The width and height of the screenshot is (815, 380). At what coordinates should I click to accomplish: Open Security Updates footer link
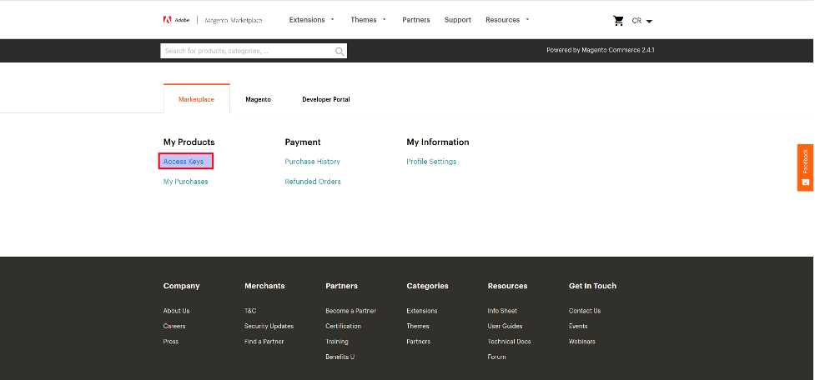point(269,326)
